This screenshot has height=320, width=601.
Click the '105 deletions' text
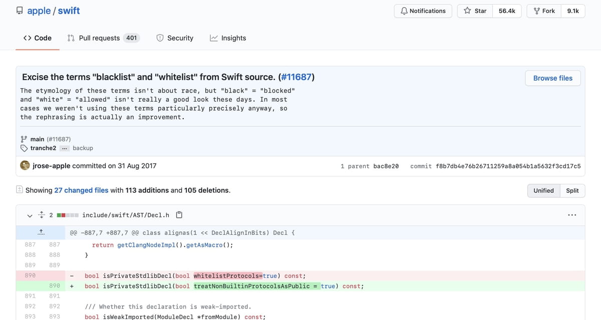[206, 190]
